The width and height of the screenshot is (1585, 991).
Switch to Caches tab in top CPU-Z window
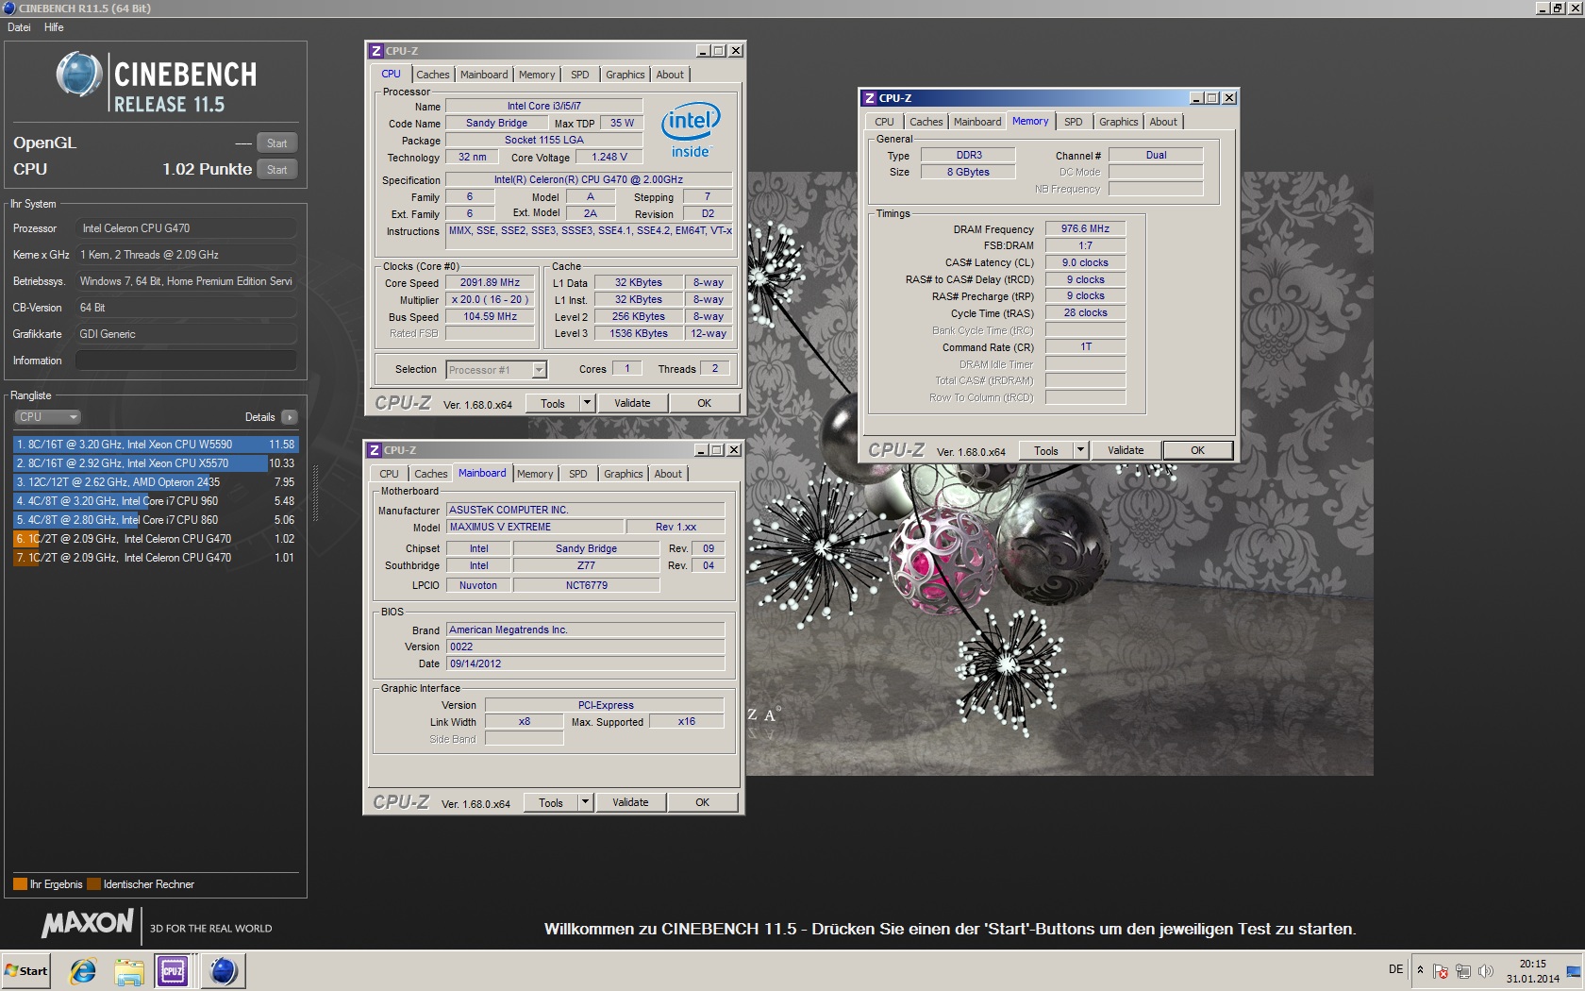pos(433,75)
